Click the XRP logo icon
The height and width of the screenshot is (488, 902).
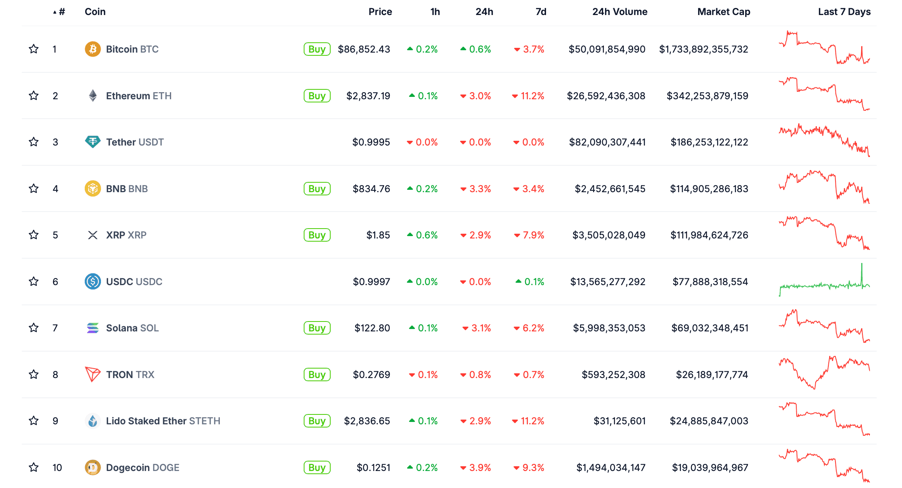tap(93, 235)
